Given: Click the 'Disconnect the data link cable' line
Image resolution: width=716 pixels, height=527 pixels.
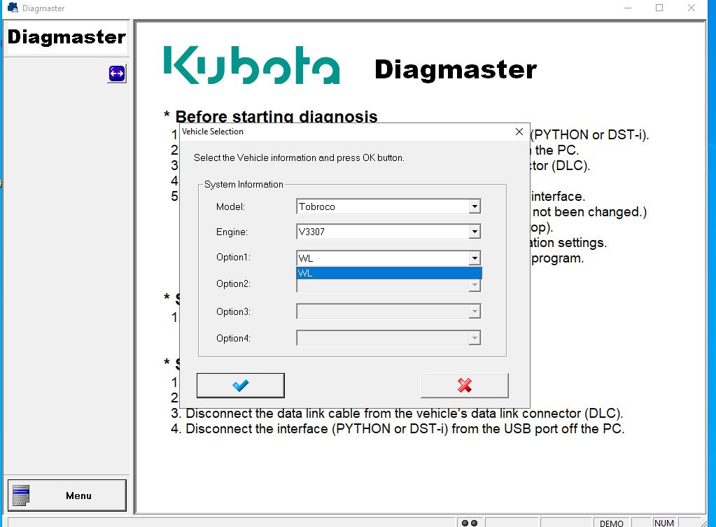Looking at the screenshot, I should (397, 414).
